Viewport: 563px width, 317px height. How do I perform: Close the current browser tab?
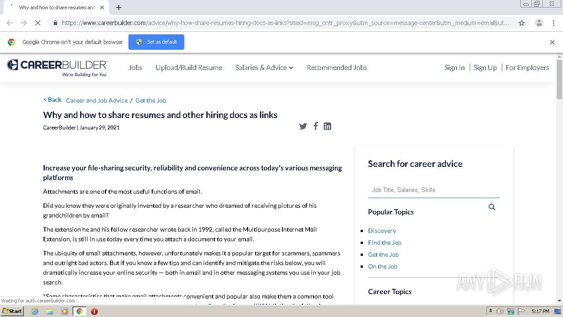[102, 7]
